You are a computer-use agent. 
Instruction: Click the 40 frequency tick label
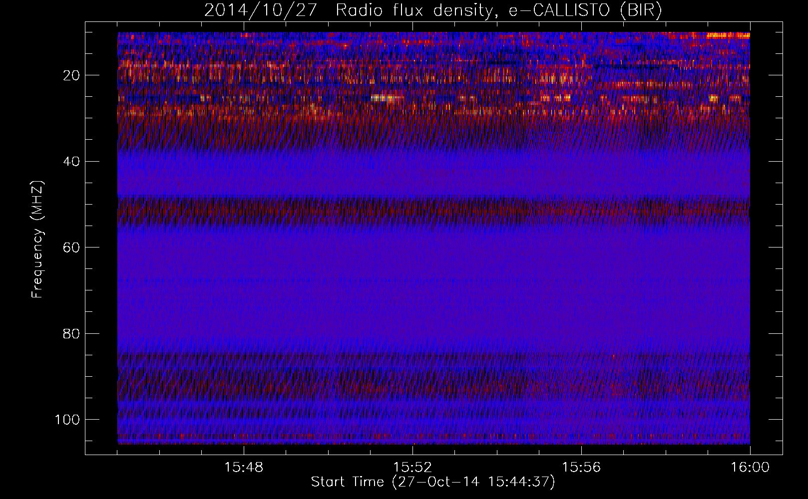click(71, 161)
